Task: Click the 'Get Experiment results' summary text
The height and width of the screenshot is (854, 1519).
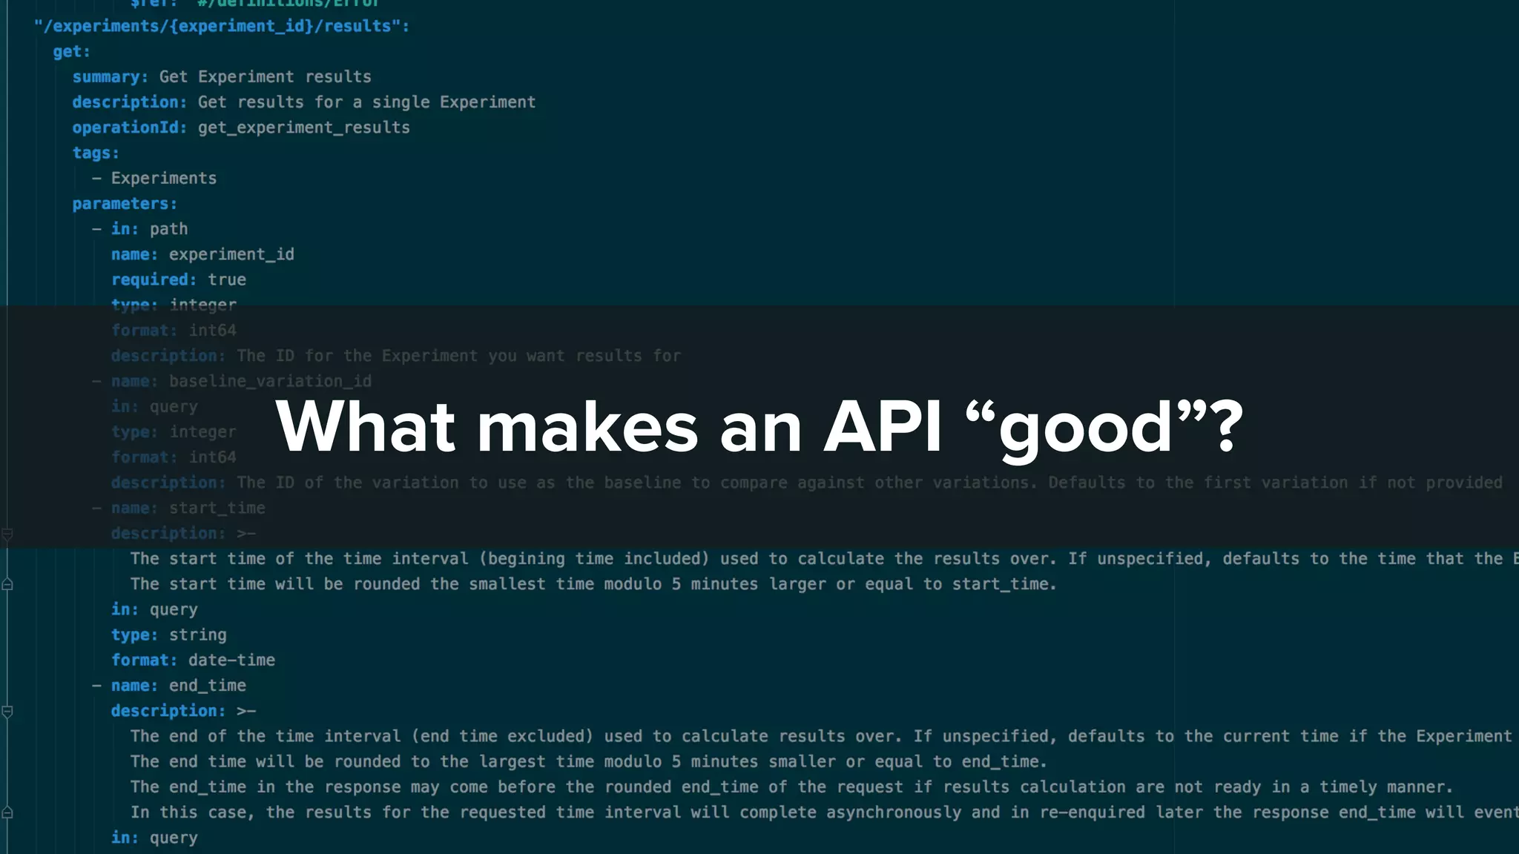Action: pos(265,77)
